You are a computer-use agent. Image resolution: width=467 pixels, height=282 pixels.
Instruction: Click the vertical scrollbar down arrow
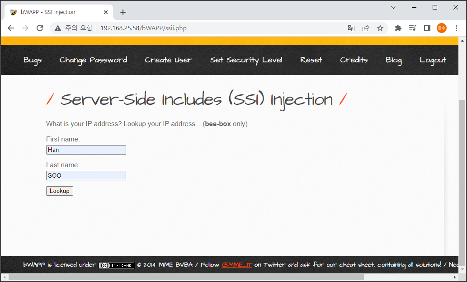pyautogui.click(x=462, y=269)
